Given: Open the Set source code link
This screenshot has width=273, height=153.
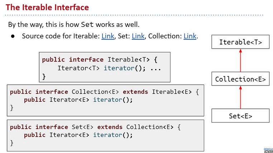Looking at the screenshot, I should (x=138, y=36).
